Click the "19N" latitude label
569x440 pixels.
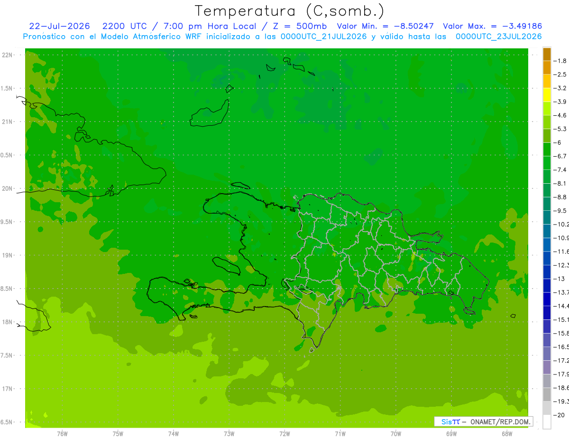pos(8,255)
